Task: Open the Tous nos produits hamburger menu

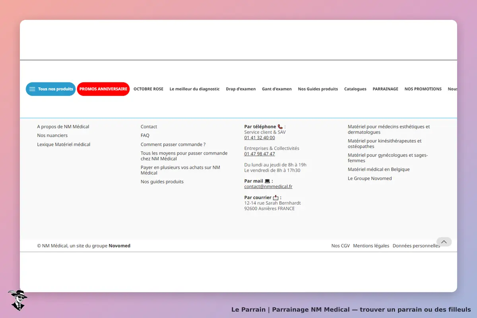Action: (x=50, y=89)
